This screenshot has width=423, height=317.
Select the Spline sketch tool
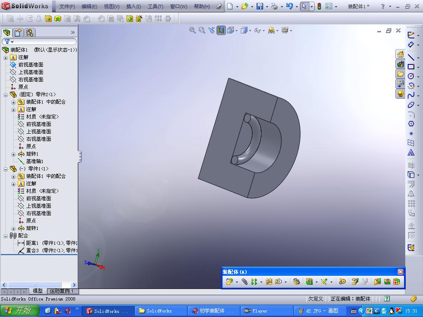click(x=411, y=95)
